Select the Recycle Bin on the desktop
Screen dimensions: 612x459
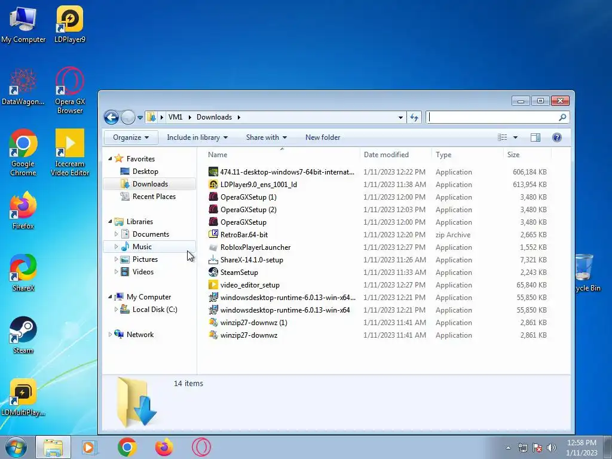(587, 273)
